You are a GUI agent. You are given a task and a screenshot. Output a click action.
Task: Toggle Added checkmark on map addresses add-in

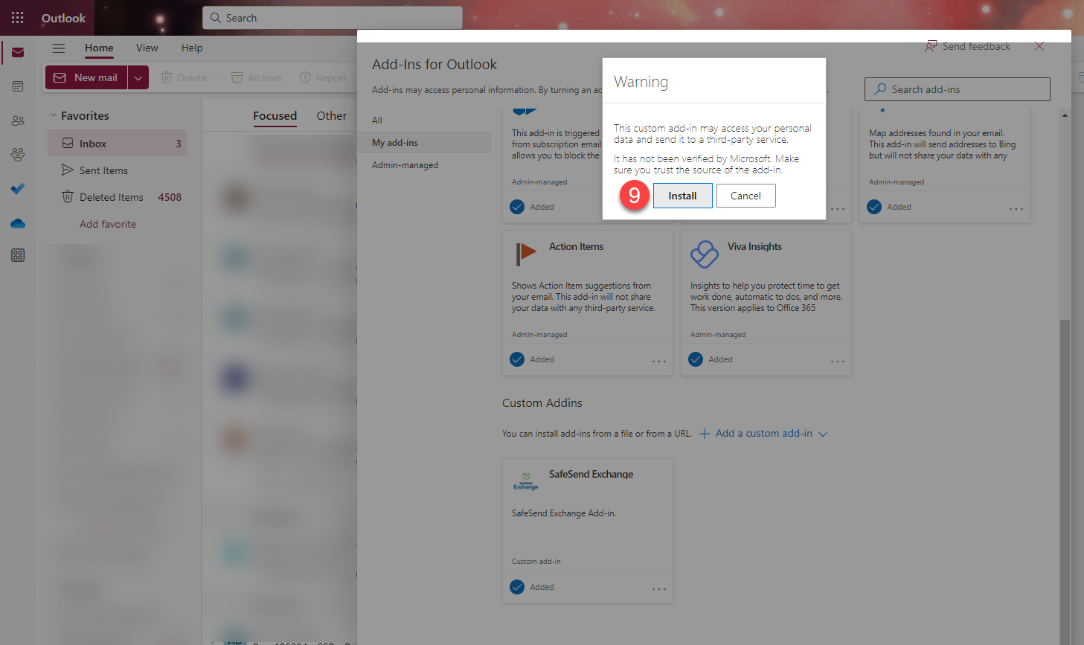pyautogui.click(x=874, y=207)
